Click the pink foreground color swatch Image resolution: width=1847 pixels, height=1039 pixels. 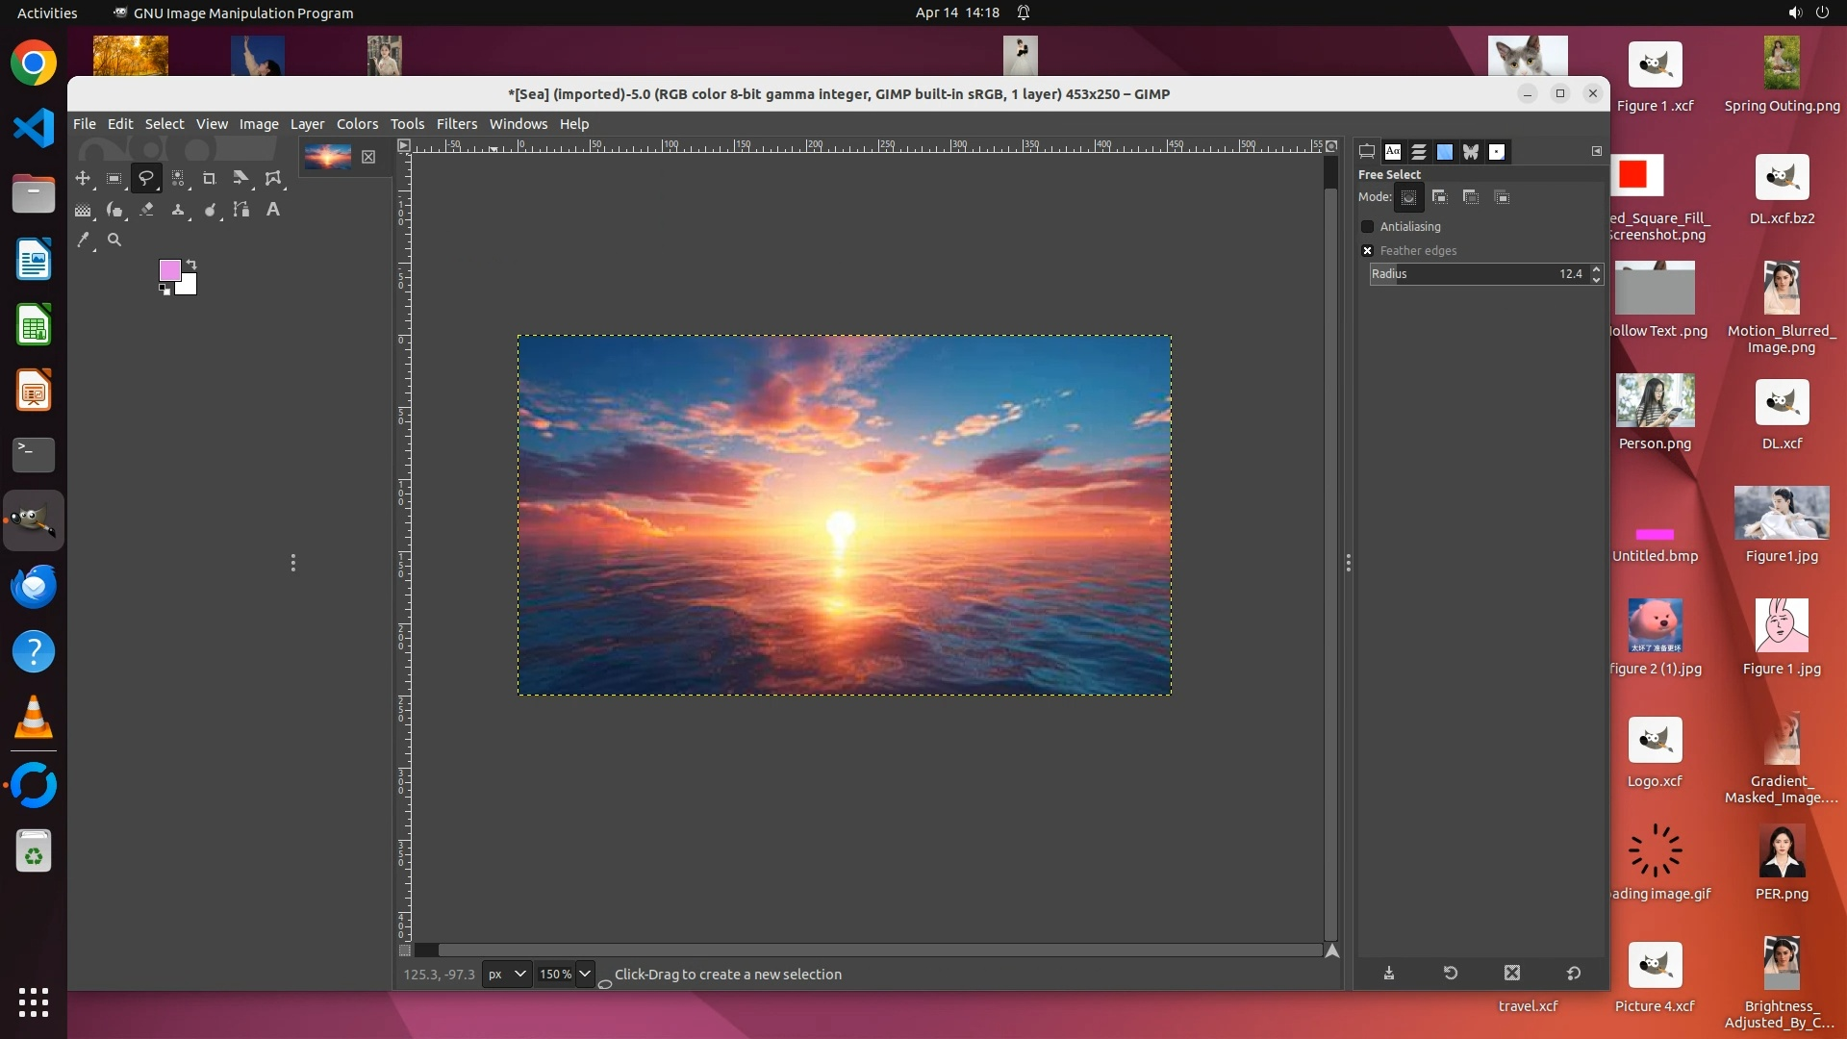168,269
